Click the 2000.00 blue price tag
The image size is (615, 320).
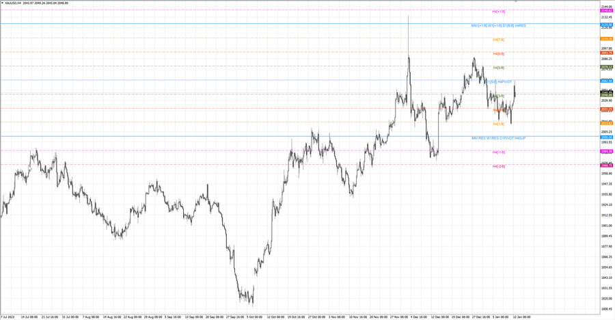click(x=606, y=137)
